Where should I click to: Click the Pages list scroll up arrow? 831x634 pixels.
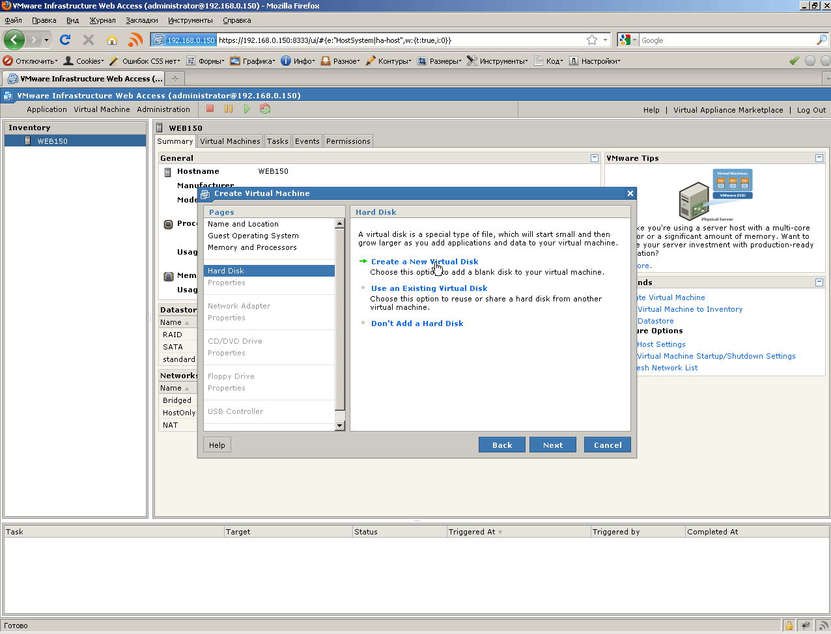pyautogui.click(x=339, y=223)
